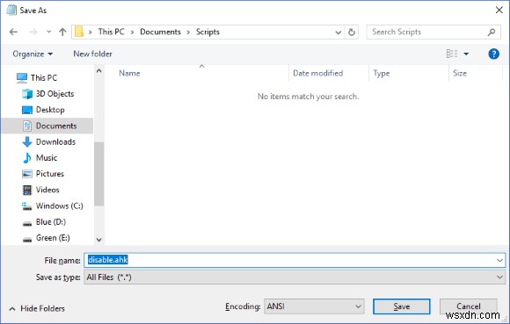This screenshot has height=324, width=510.
Task: Click the folder icon in address bar
Action: [x=79, y=32]
